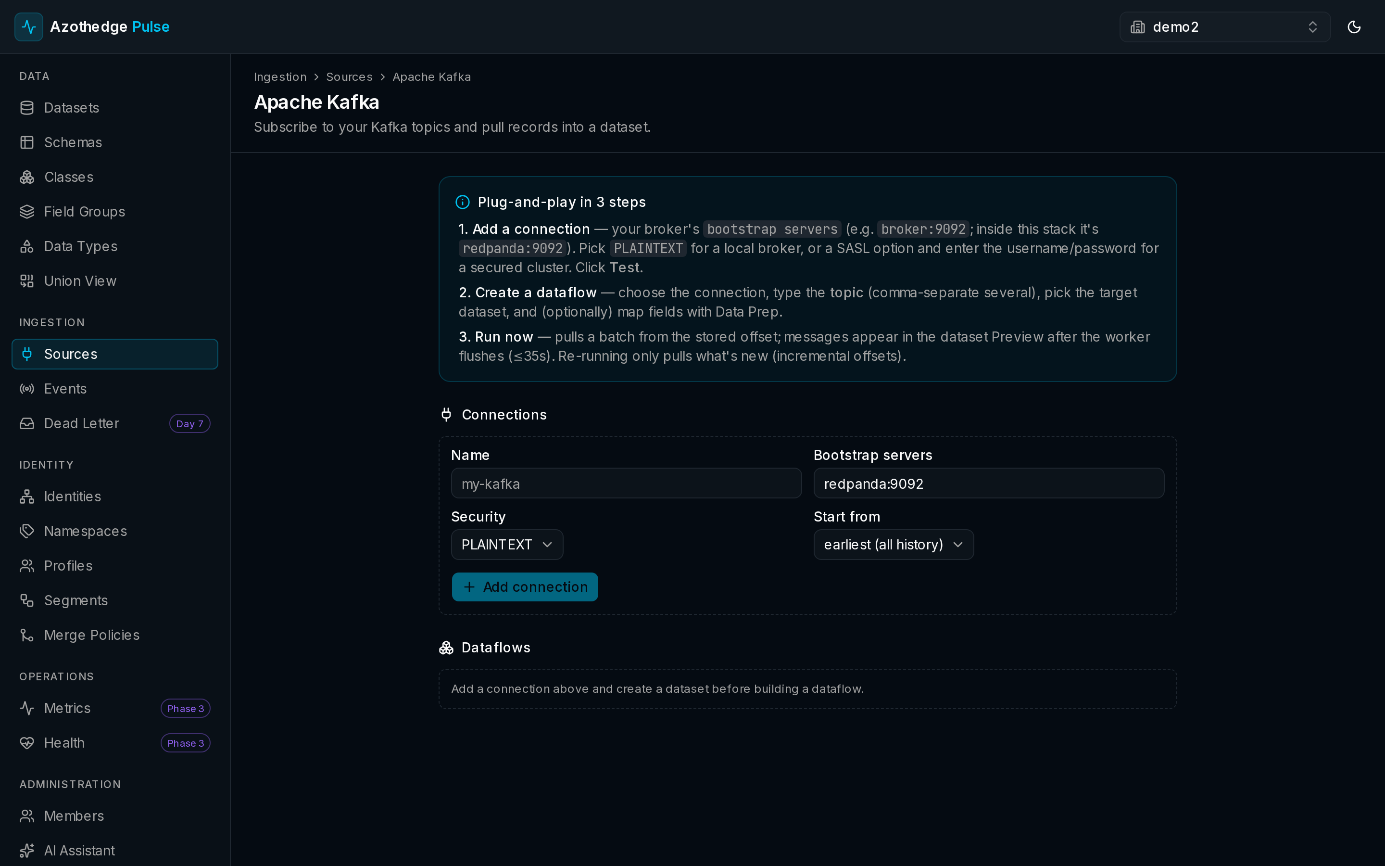Image resolution: width=1385 pixels, height=866 pixels.
Task: Click the Phase 3 badge next to Metrics
Action: click(x=186, y=709)
